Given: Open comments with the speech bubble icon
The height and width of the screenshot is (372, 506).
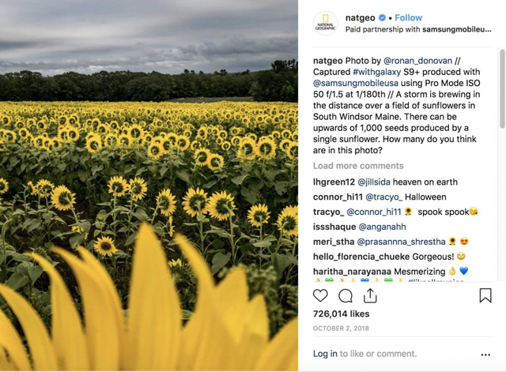Looking at the screenshot, I should pyautogui.click(x=346, y=295).
